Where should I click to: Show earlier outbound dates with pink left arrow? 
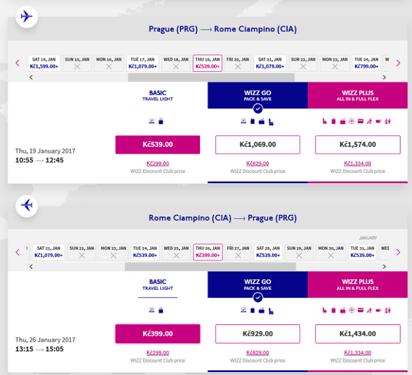click(x=18, y=63)
